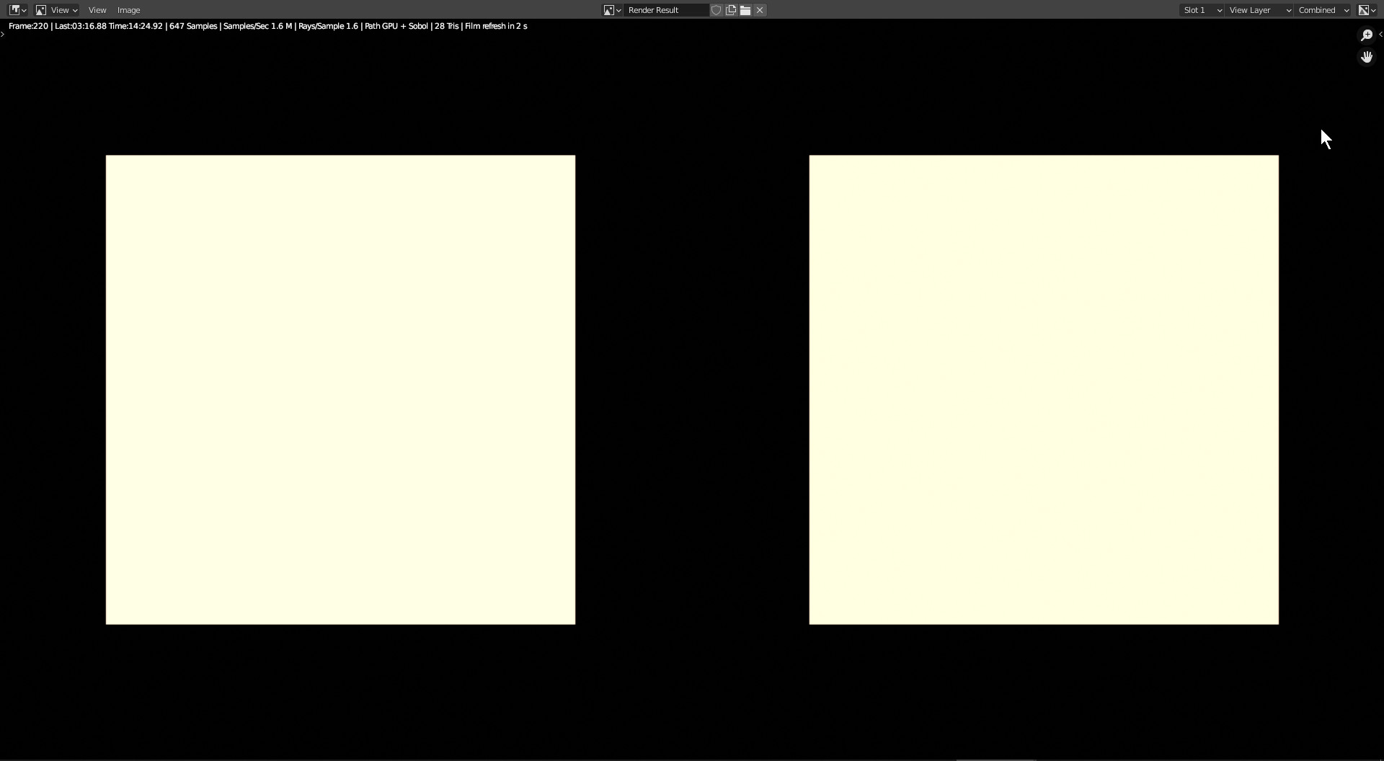Image resolution: width=1384 pixels, height=761 pixels.
Task: Toggle the fake user shield icon
Action: click(x=717, y=10)
